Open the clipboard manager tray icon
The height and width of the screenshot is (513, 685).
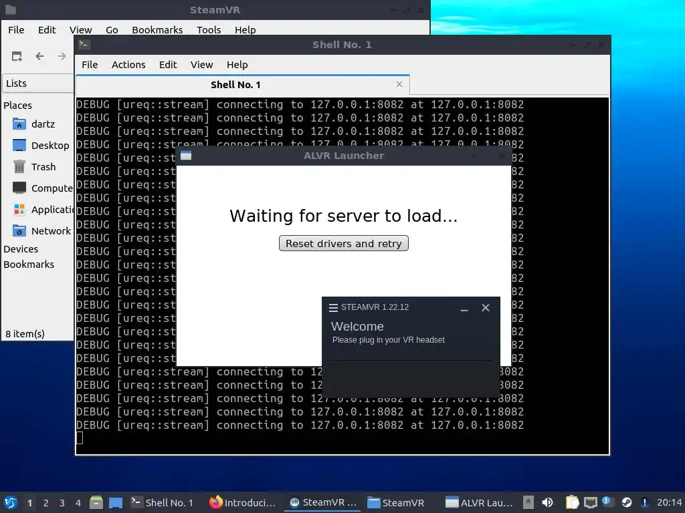point(572,502)
